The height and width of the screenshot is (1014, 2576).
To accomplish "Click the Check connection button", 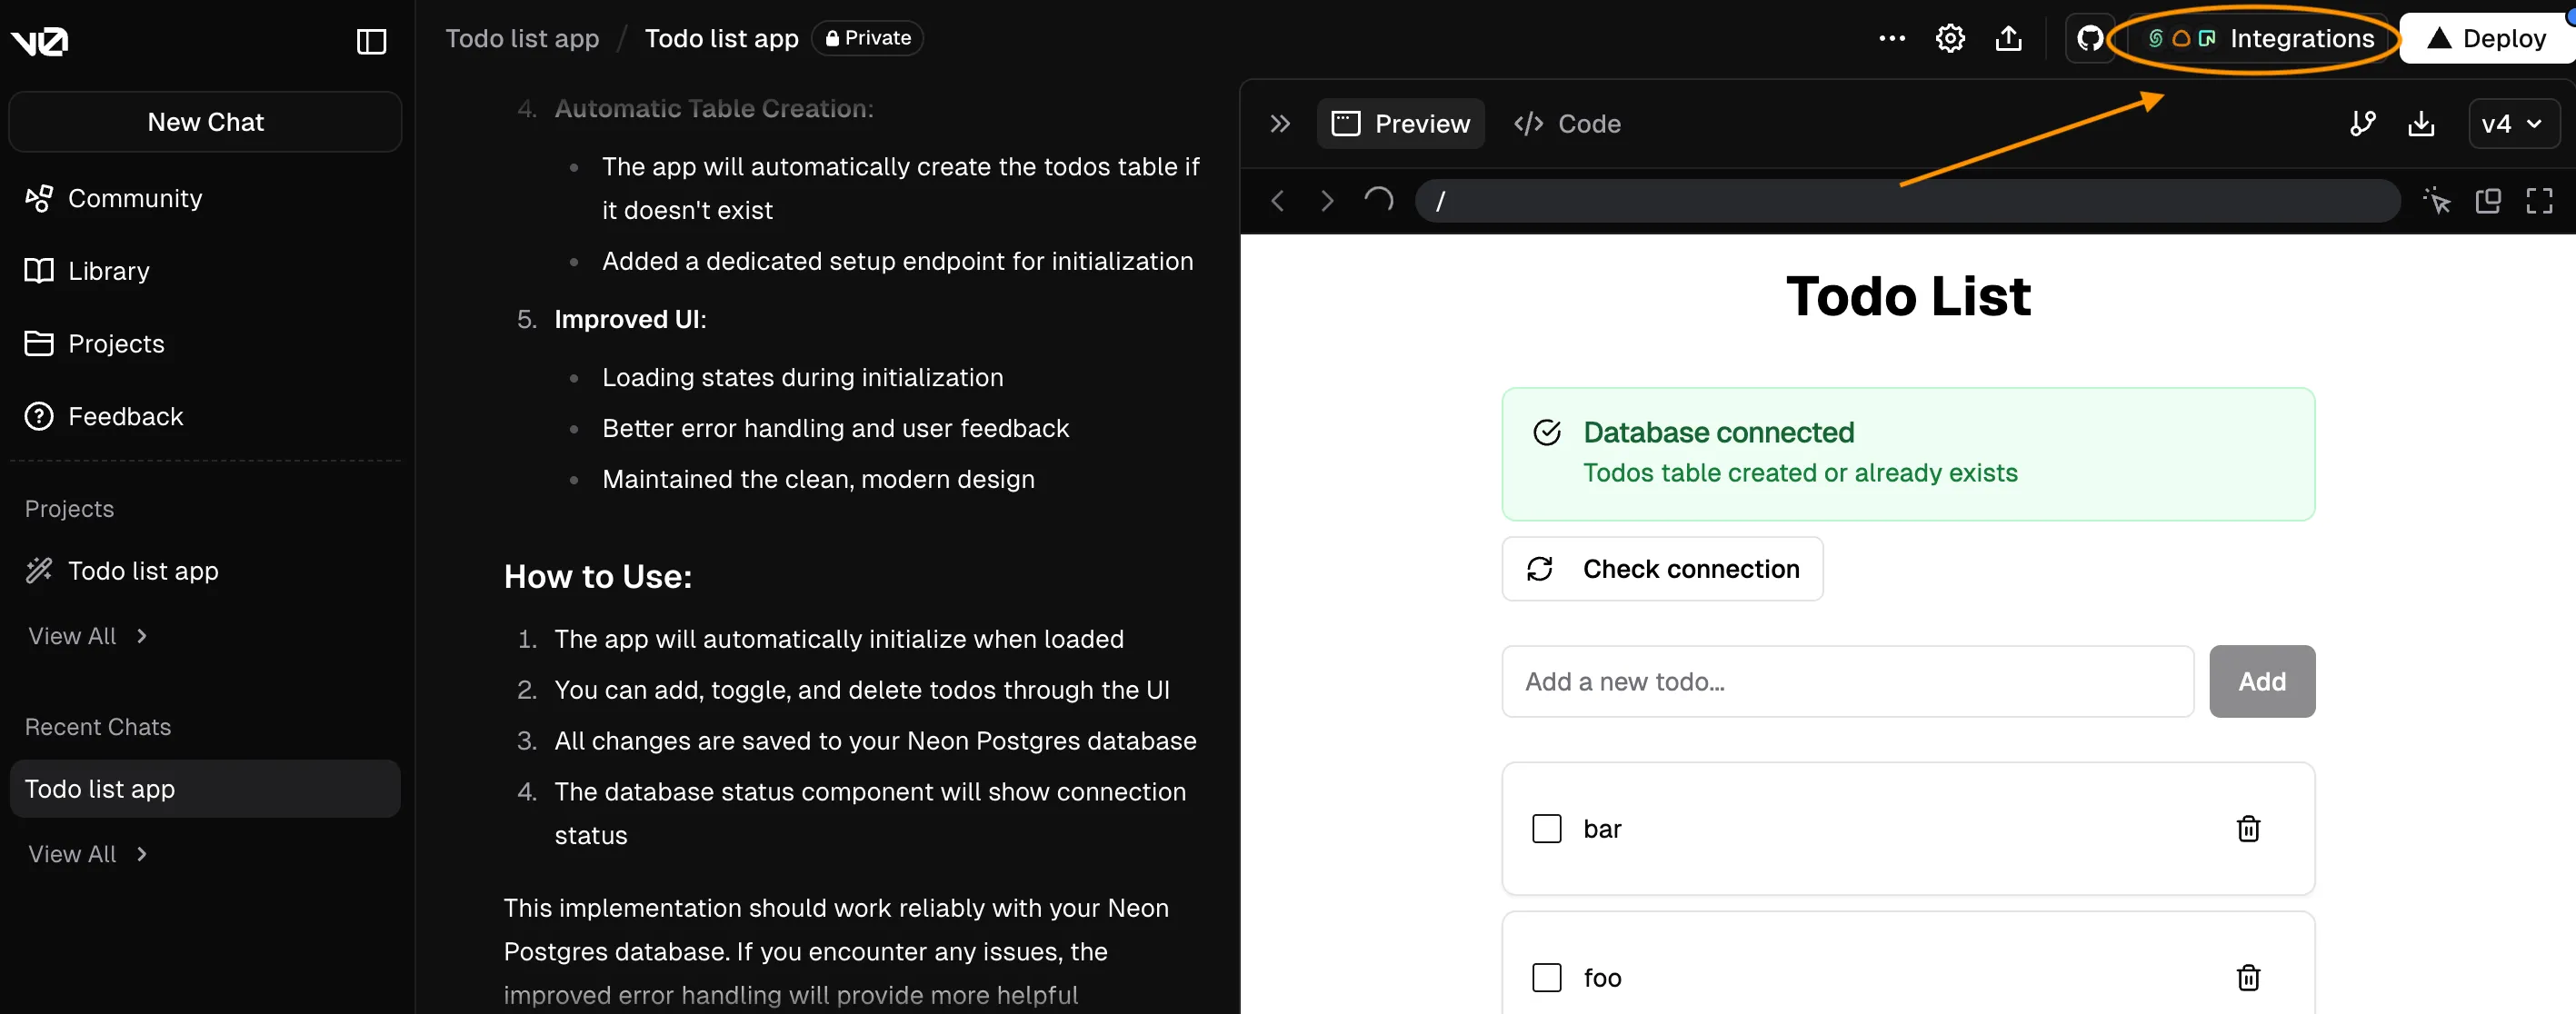I will pyautogui.click(x=1662, y=568).
